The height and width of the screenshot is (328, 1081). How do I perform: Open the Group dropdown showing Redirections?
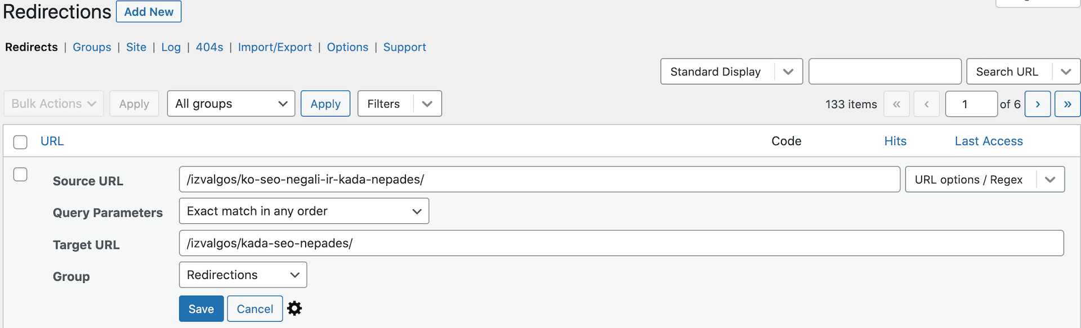[x=242, y=275]
